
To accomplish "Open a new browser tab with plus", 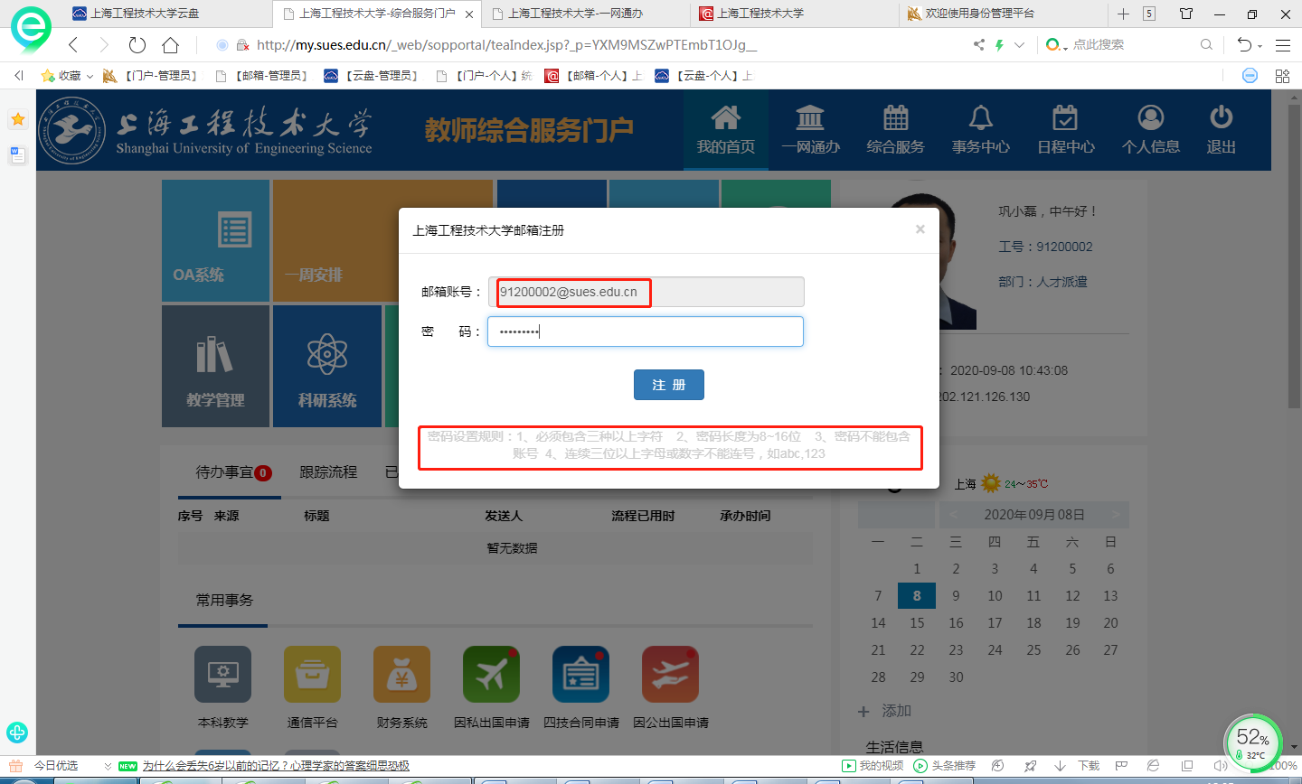I will [1123, 14].
